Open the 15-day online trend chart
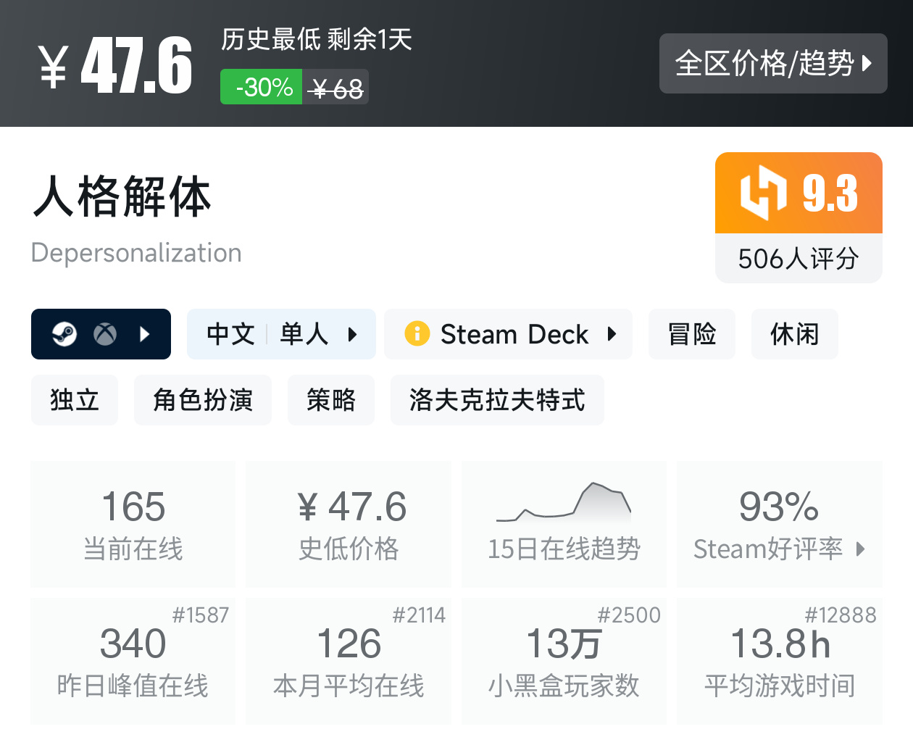Viewport: 913px width, 745px height. (x=564, y=523)
